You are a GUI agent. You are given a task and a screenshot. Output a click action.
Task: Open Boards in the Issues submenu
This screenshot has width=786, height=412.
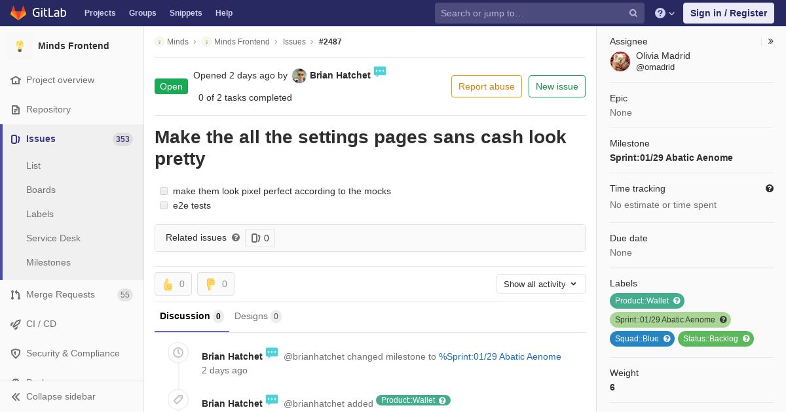(x=41, y=190)
